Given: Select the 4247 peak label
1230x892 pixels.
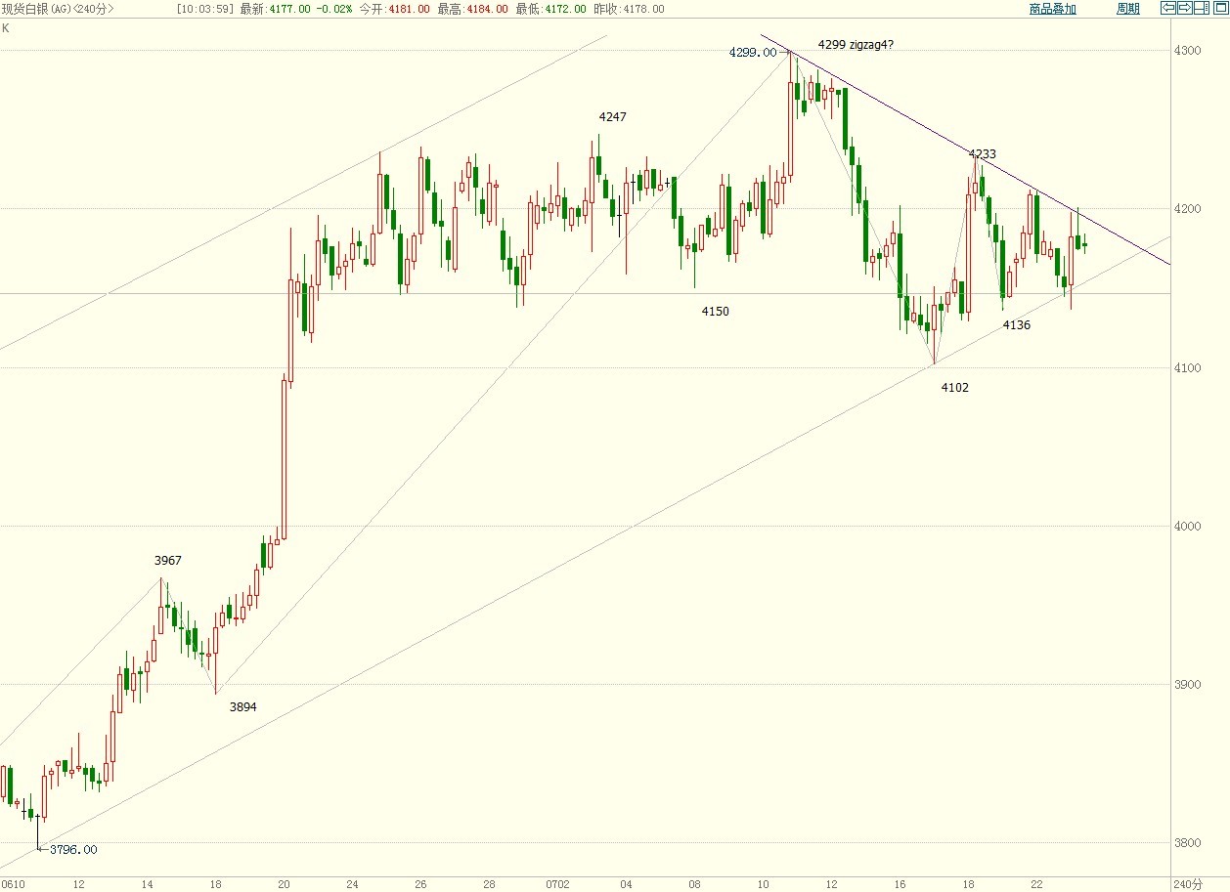Looking at the screenshot, I should click(x=613, y=117).
